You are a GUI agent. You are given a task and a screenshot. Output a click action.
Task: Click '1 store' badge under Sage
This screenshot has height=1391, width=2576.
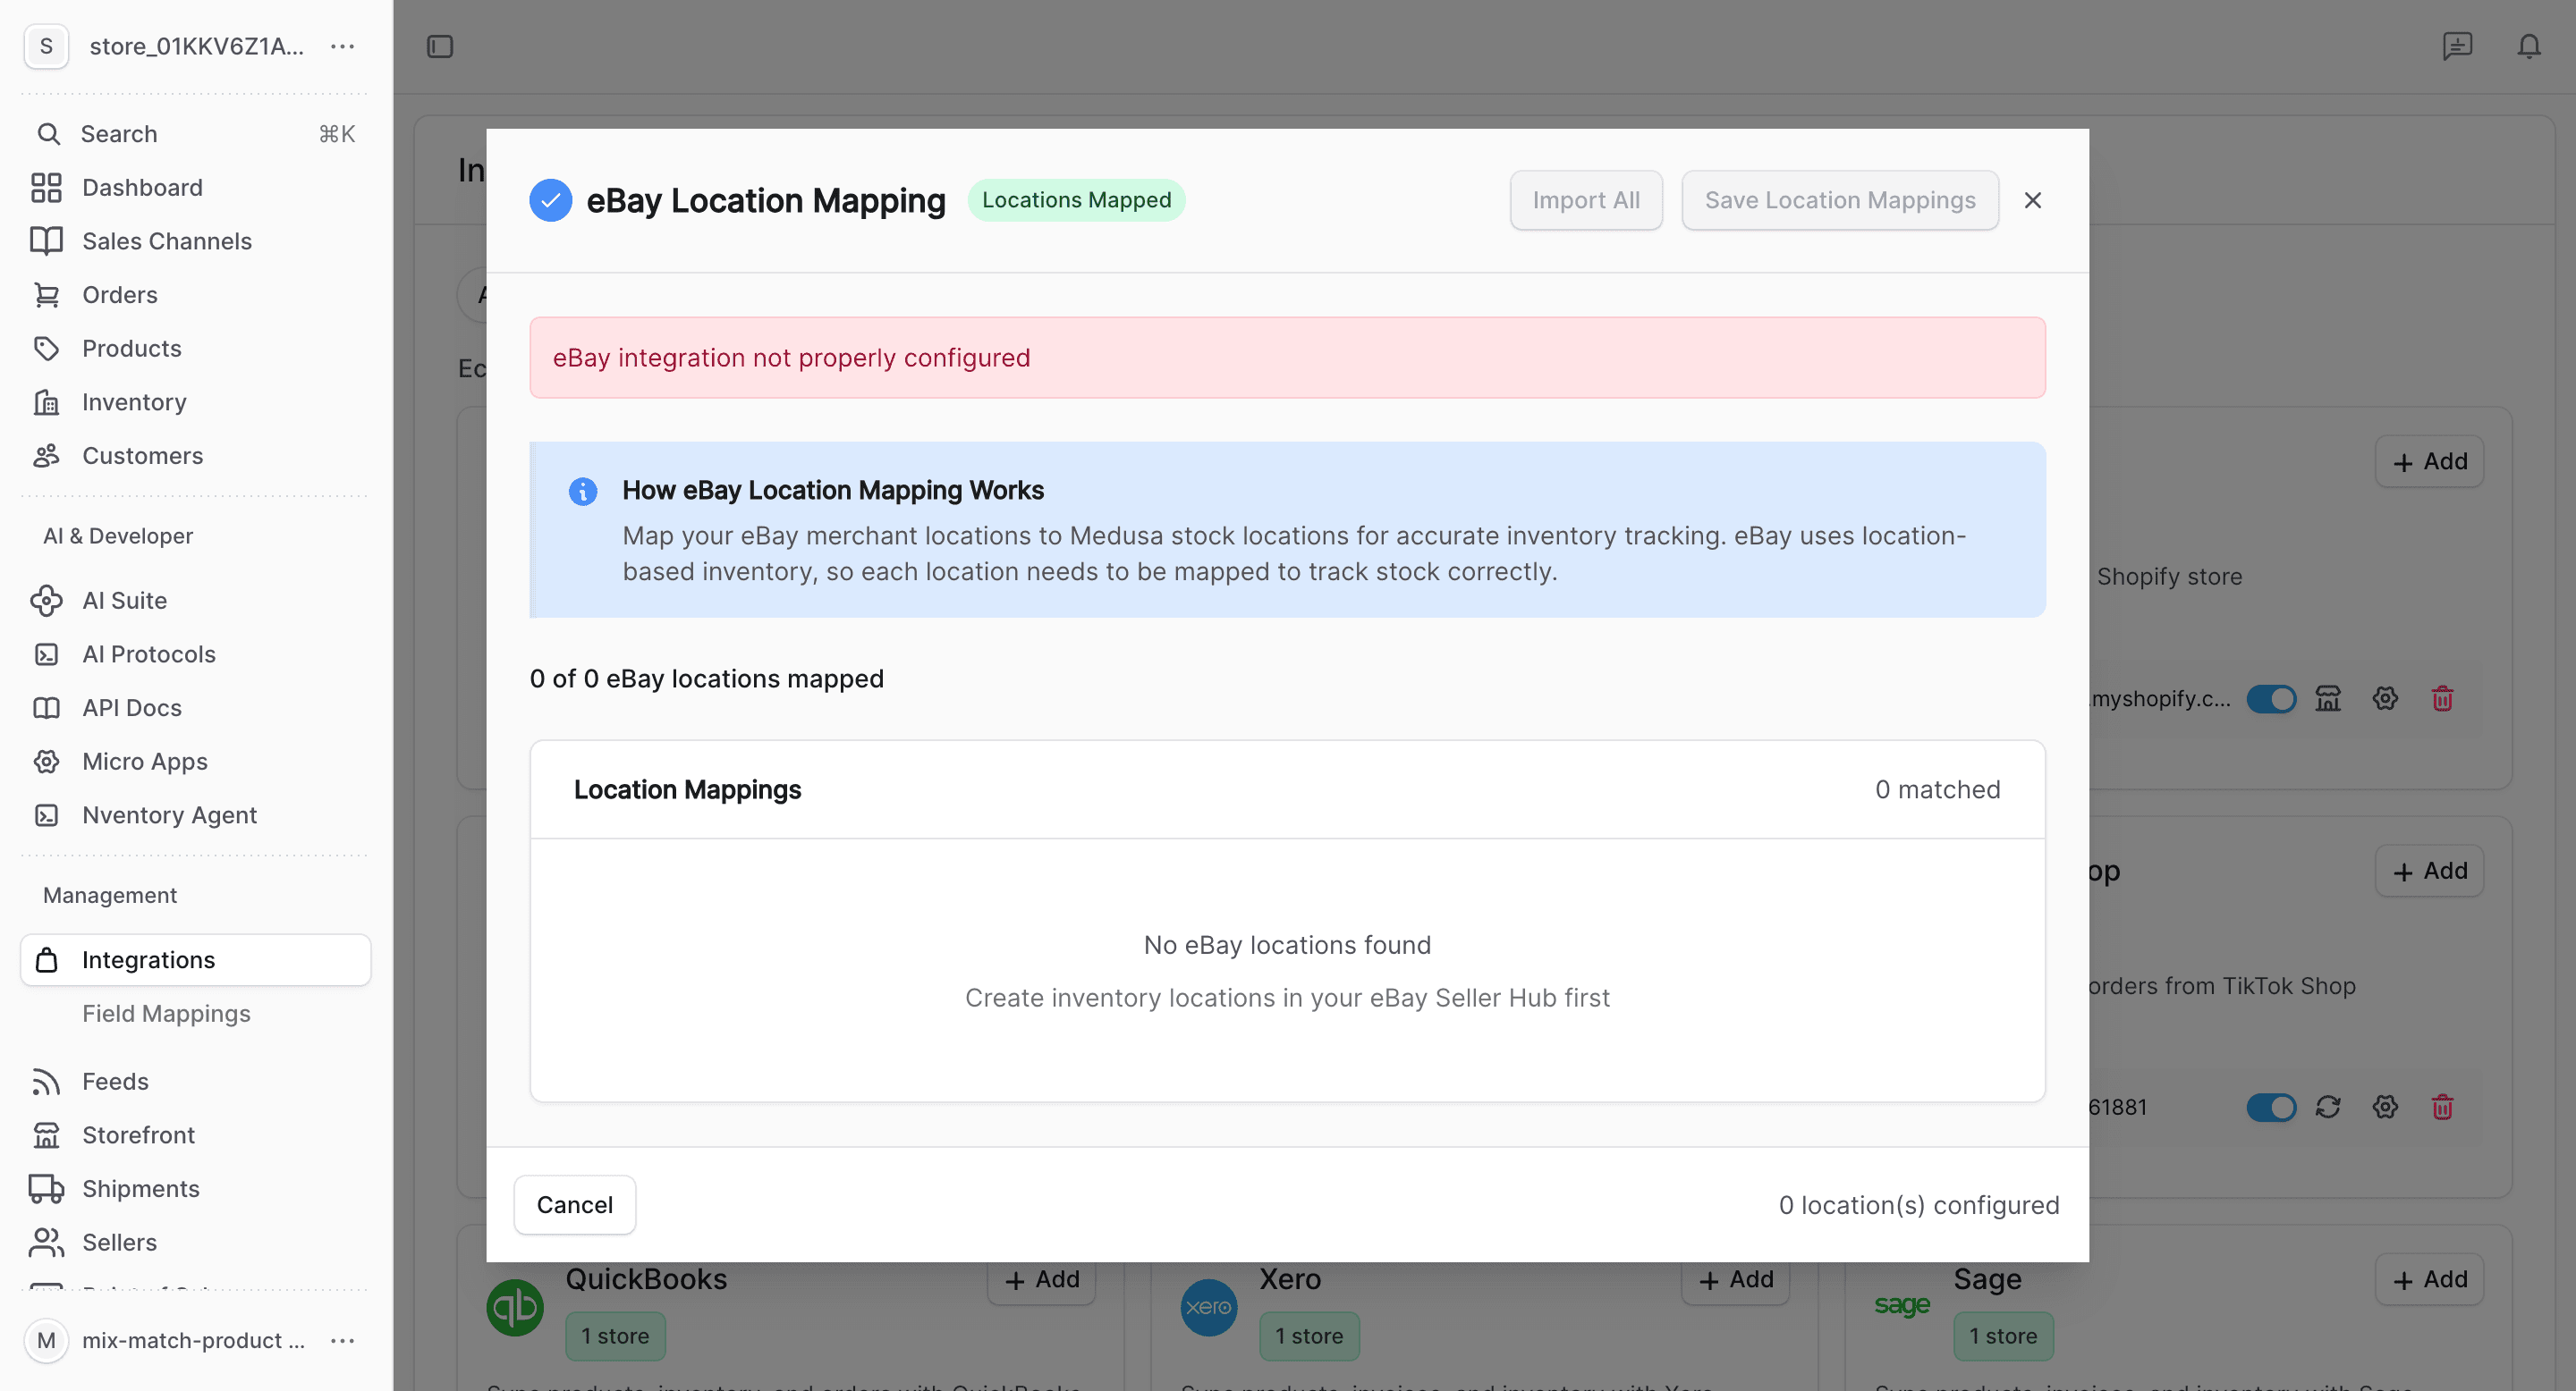(2003, 1336)
